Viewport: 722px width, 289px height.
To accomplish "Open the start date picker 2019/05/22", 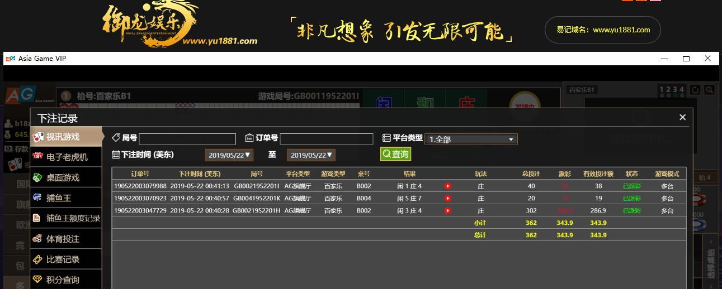I will [229, 155].
